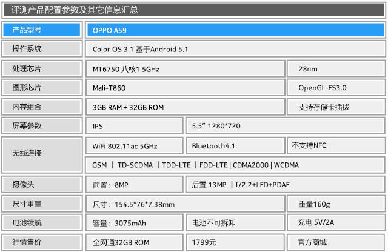Click the "28nm" process cell
Screen dimensions: 388x252
(336, 68)
